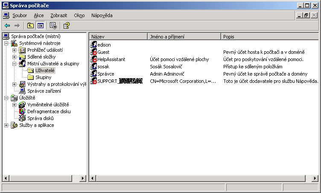The image size is (321, 193).
Task: Select Správa disků in the tree
Action: [40, 118]
